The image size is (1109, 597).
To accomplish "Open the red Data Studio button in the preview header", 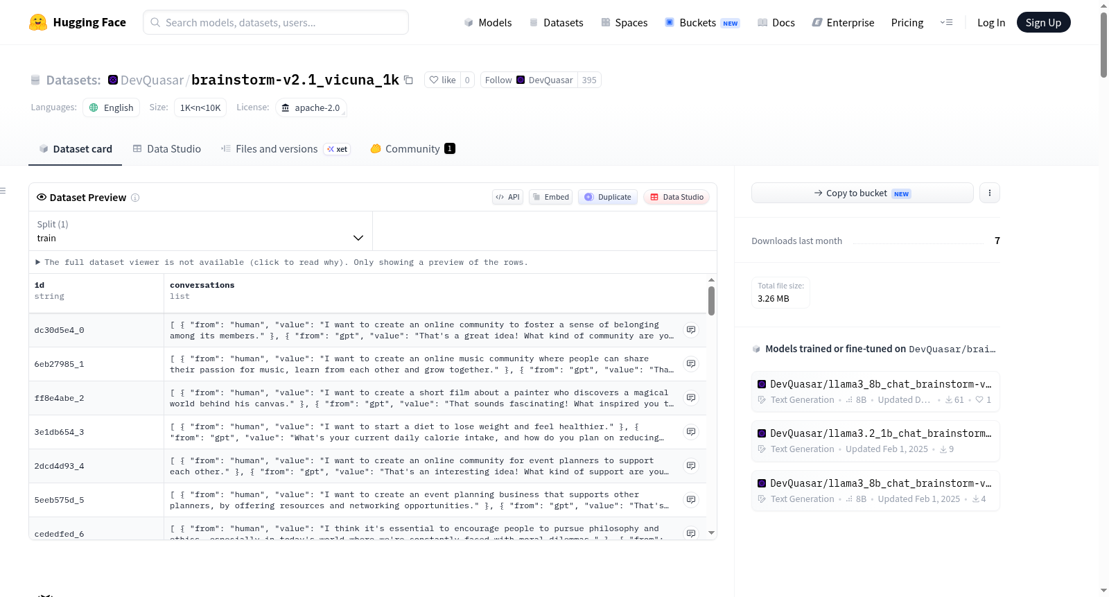I will click(x=676, y=197).
